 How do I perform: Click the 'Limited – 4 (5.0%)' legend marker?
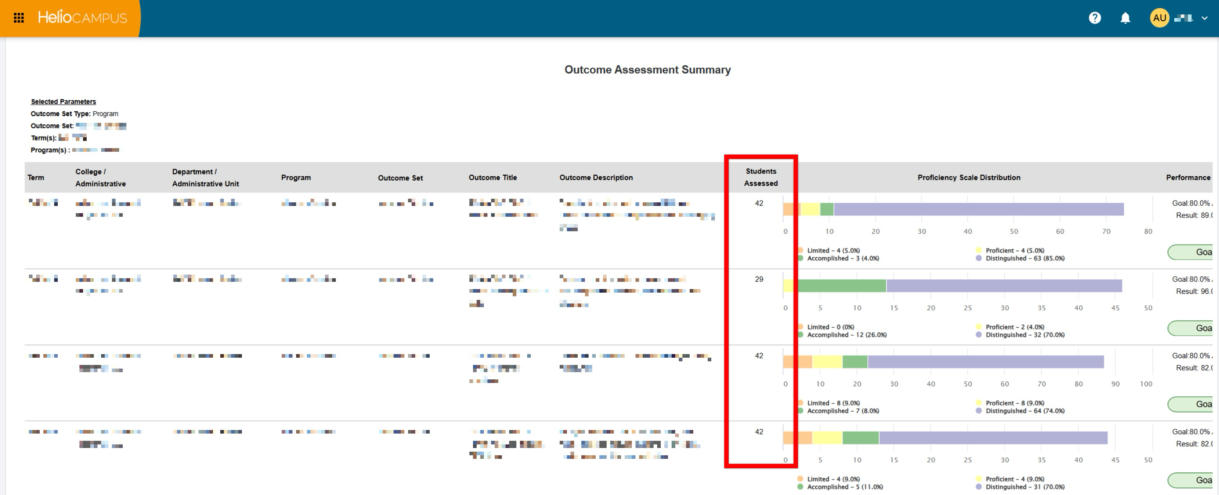coord(800,250)
